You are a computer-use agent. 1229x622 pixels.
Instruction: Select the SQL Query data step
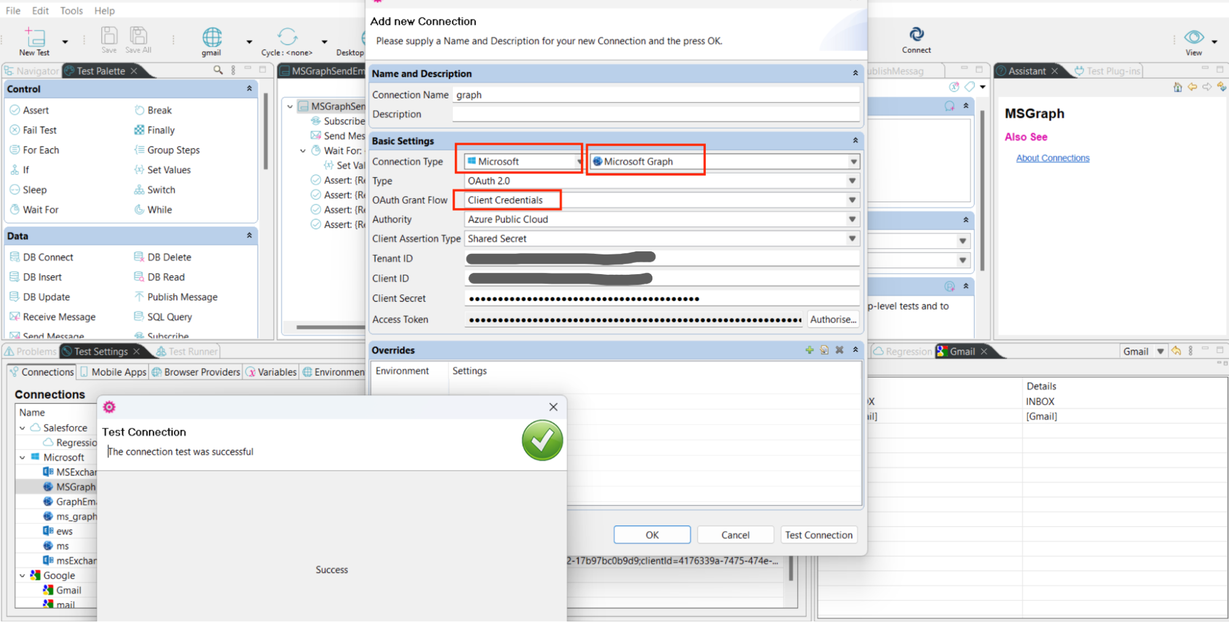[163, 317]
